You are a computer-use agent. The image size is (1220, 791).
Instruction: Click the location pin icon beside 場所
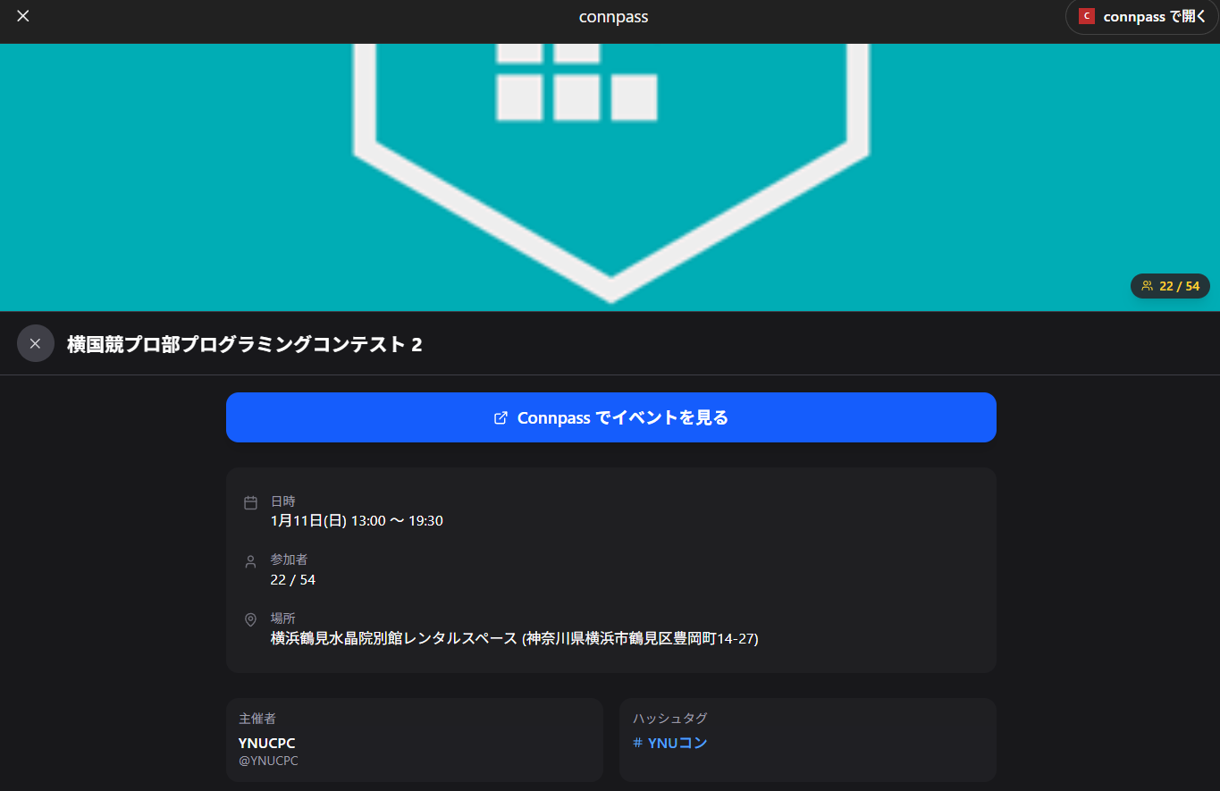tap(249, 618)
